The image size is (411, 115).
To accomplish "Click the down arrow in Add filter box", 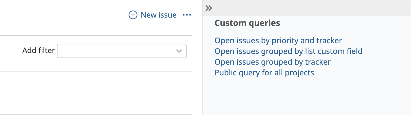I will tap(179, 51).
